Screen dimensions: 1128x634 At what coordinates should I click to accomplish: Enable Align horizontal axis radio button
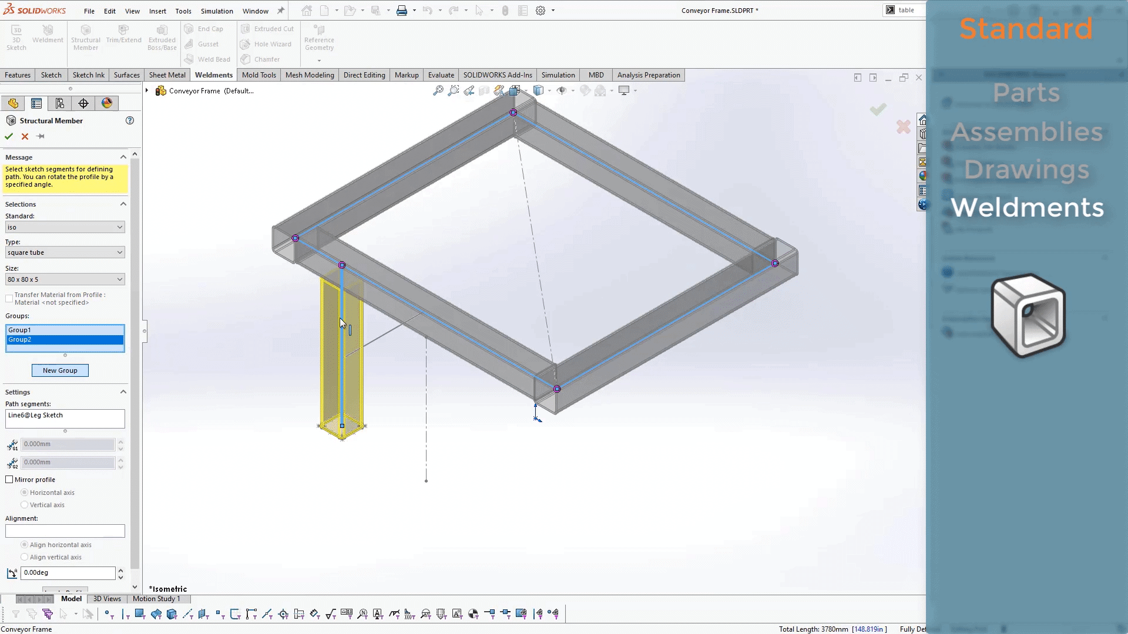click(25, 544)
